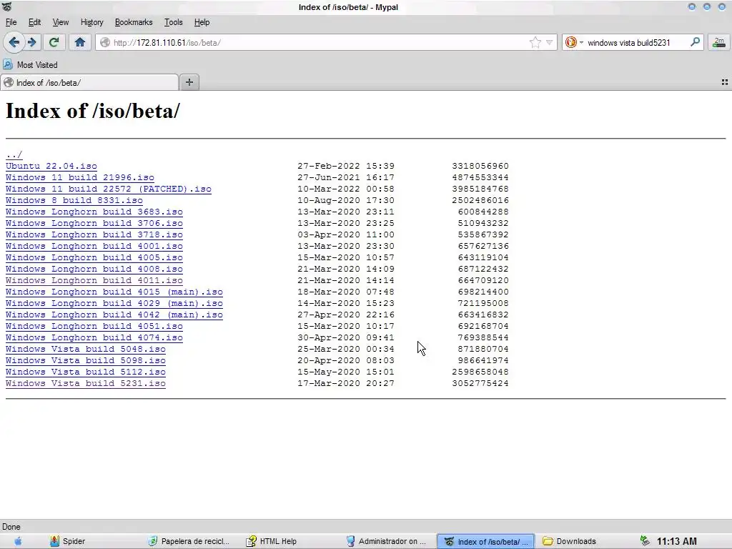The image size is (732, 549).
Task: Click the system tray icon beside the clock
Action: pyautogui.click(x=645, y=541)
